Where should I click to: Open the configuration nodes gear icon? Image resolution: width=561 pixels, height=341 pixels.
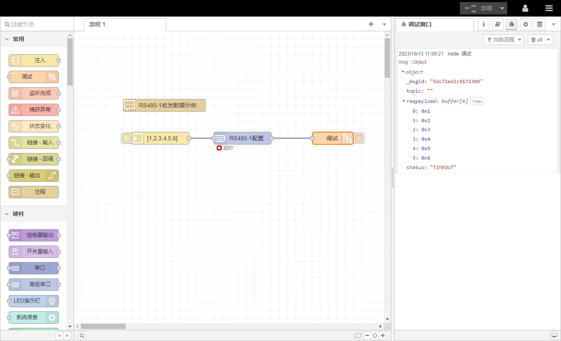[525, 24]
